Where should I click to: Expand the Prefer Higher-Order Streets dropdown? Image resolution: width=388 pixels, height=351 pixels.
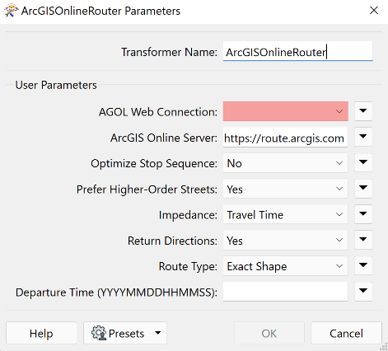(286, 189)
